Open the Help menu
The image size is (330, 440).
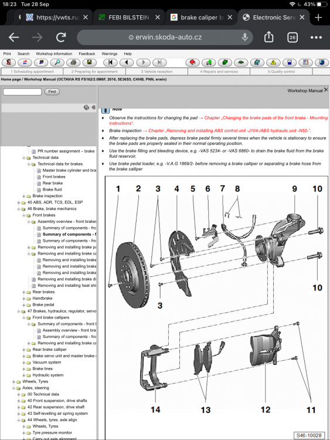[128, 53]
